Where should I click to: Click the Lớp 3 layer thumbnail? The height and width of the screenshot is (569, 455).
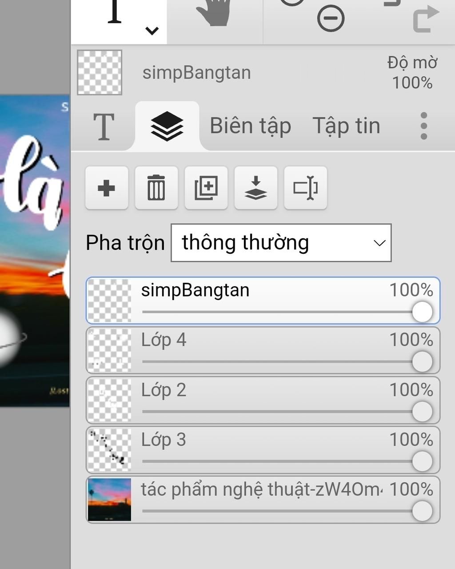point(109,450)
